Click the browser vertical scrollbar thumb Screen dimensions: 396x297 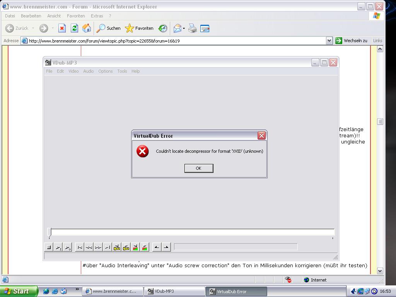tap(380, 121)
